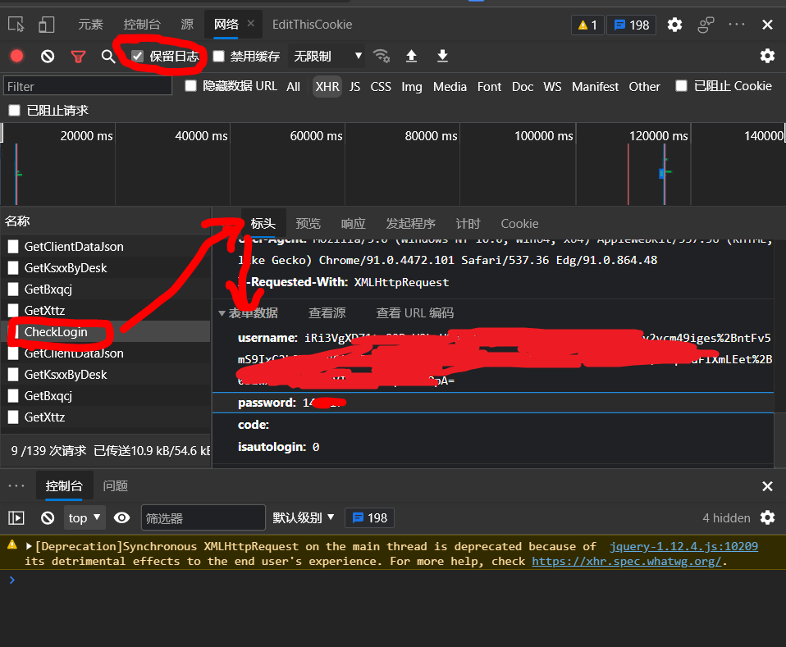Open the 默认级别 log level dropdown
786x647 pixels.
coord(304,517)
